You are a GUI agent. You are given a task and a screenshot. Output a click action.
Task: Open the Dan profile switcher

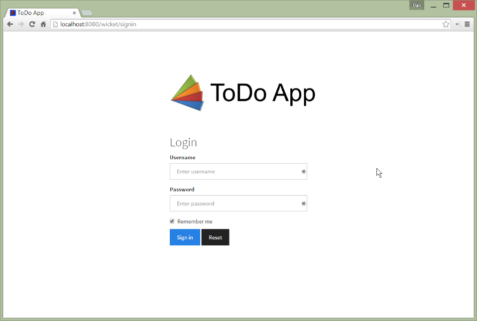pyautogui.click(x=417, y=5)
